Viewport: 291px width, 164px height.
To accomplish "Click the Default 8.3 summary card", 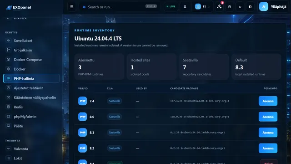I will click(x=256, y=67).
